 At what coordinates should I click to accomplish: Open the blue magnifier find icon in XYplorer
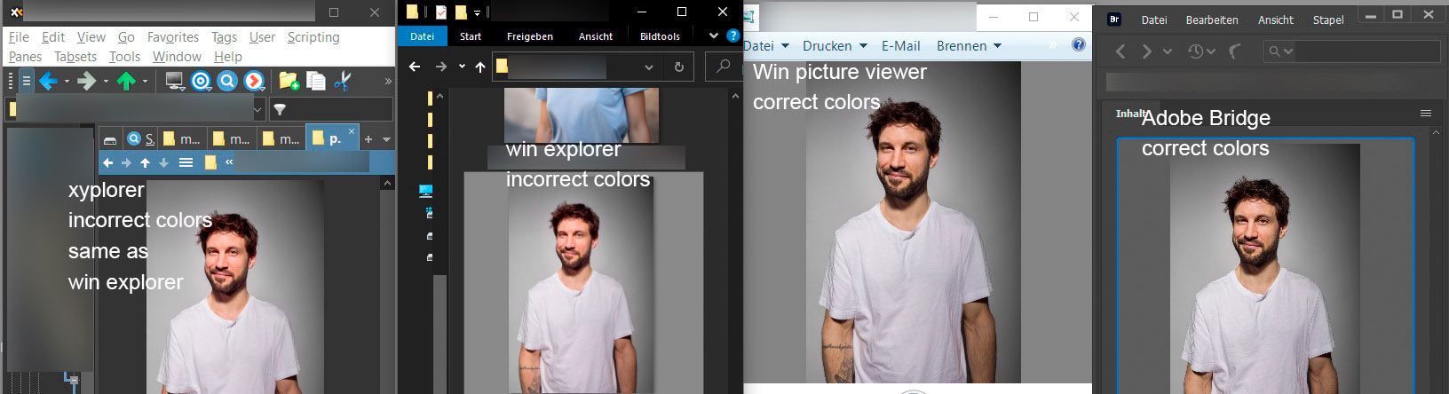[x=227, y=82]
